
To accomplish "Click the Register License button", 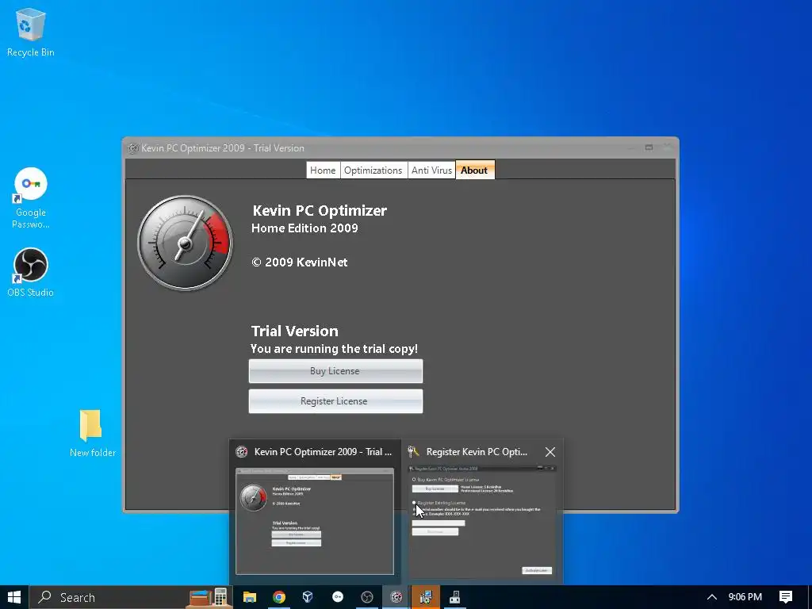I will (335, 400).
